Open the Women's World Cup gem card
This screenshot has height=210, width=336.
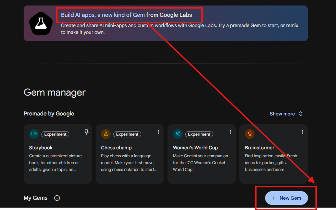pos(202,153)
